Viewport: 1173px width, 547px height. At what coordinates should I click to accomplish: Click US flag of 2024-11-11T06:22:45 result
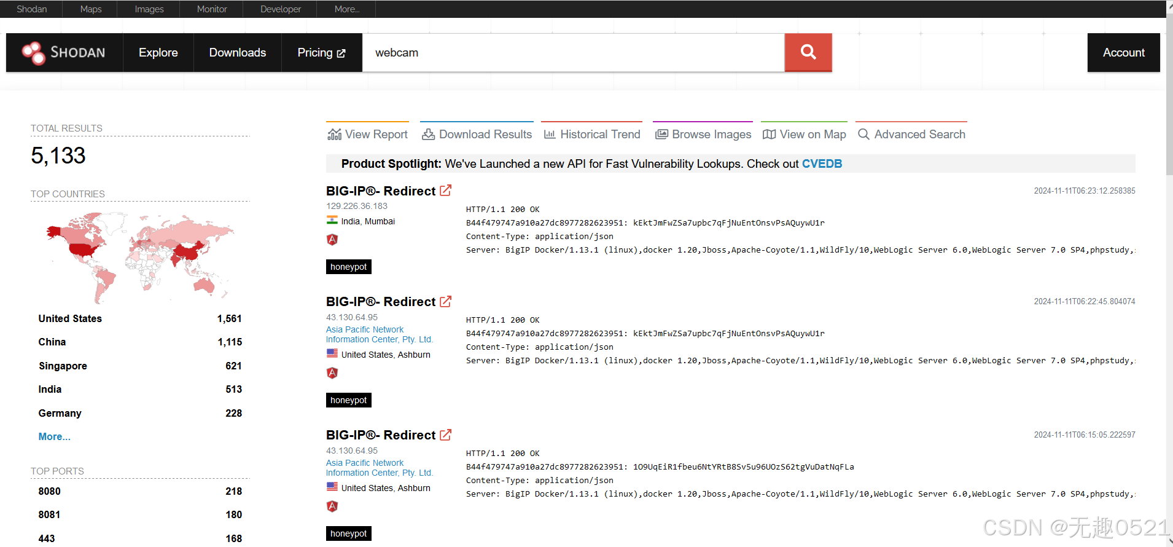pyautogui.click(x=332, y=353)
